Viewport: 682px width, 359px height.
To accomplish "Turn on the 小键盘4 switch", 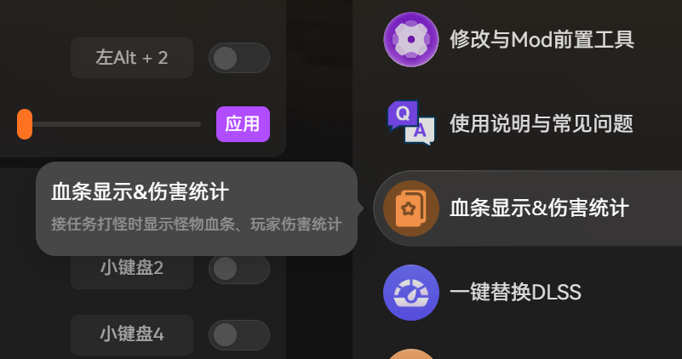I will (x=239, y=335).
